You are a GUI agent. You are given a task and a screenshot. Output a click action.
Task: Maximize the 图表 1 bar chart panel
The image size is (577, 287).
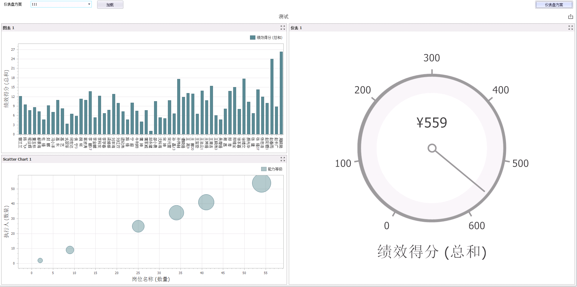pyautogui.click(x=282, y=28)
